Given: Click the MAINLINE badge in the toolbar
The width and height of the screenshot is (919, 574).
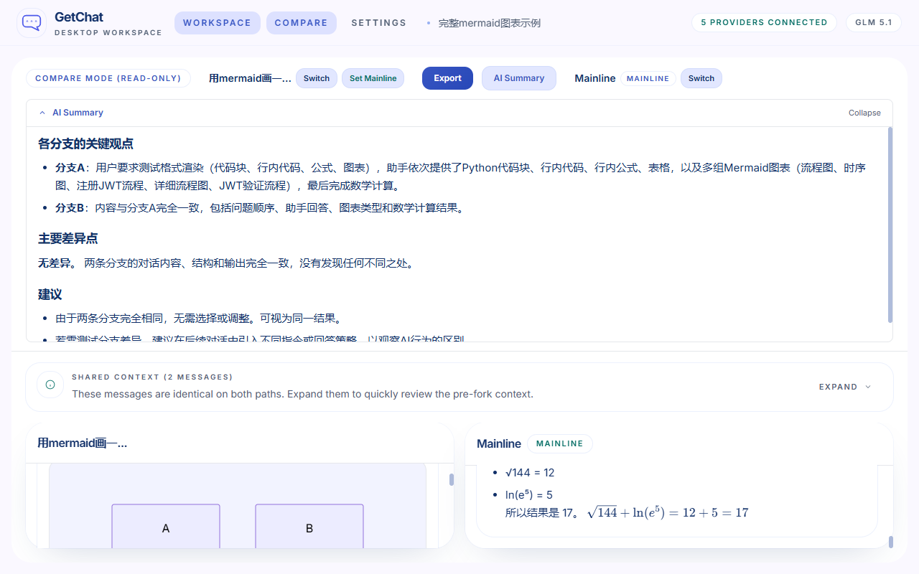Looking at the screenshot, I should coord(648,78).
